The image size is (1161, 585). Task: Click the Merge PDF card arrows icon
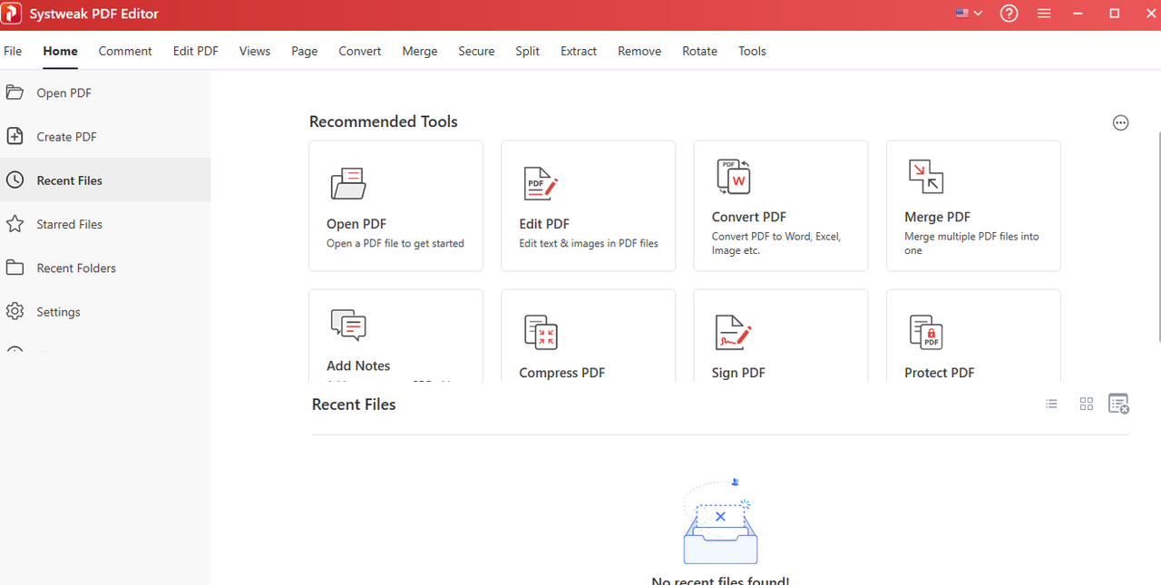pyautogui.click(x=926, y=177)
